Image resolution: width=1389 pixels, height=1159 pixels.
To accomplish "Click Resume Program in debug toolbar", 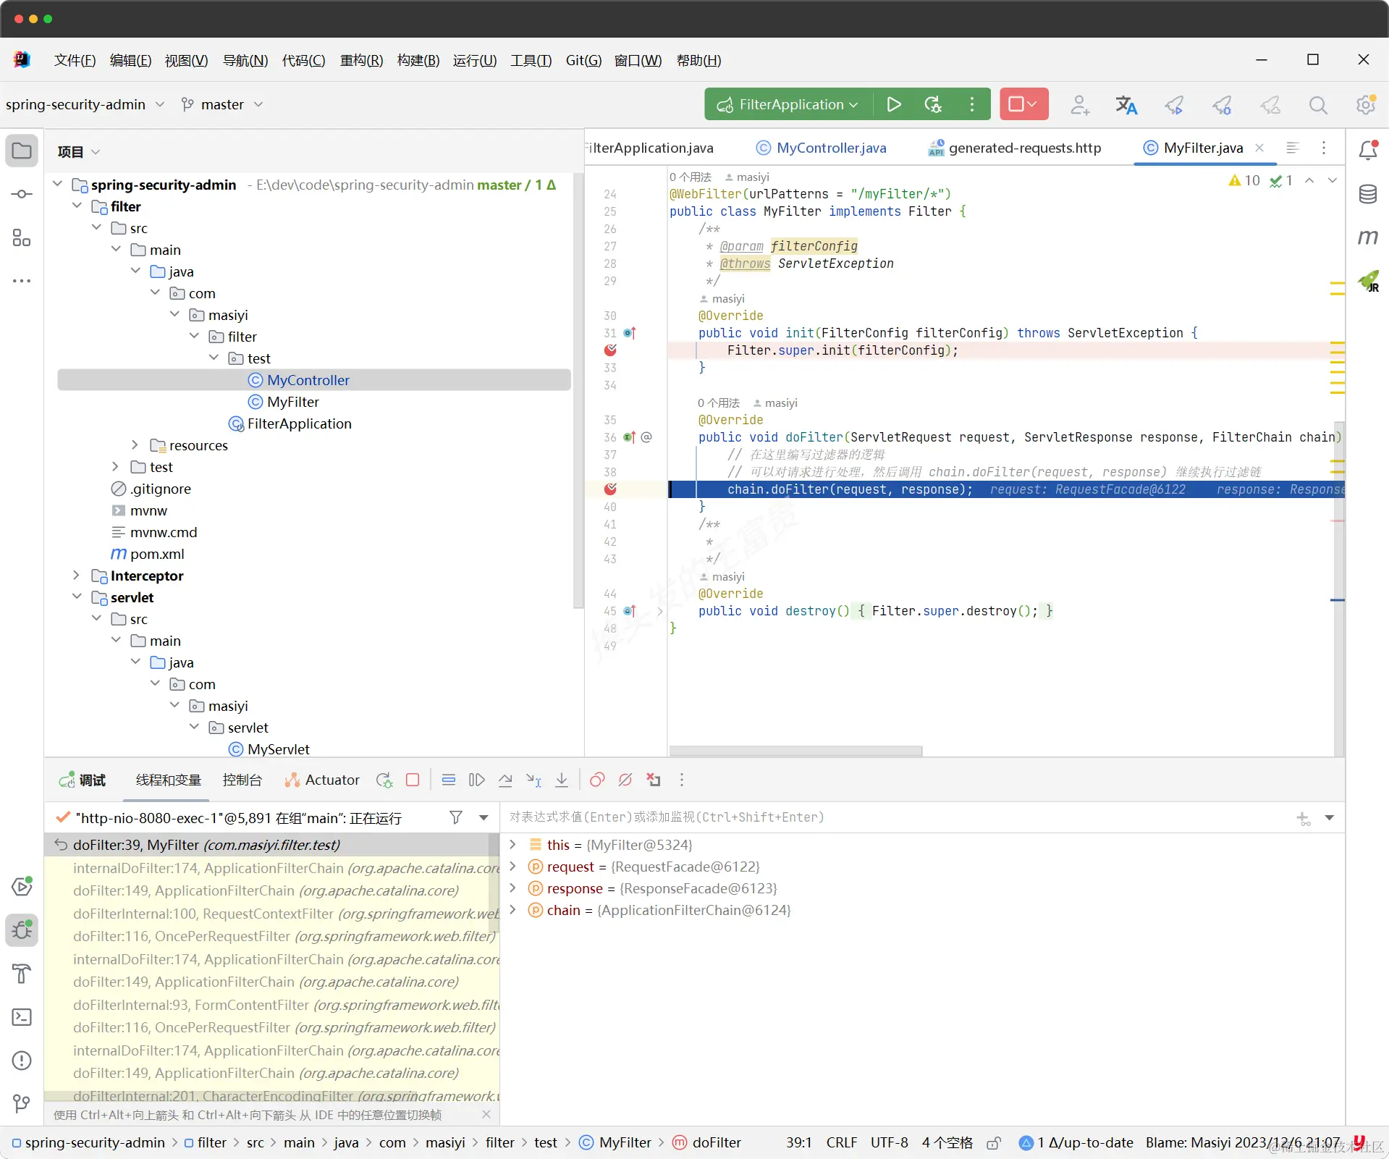I will (476, 780).
